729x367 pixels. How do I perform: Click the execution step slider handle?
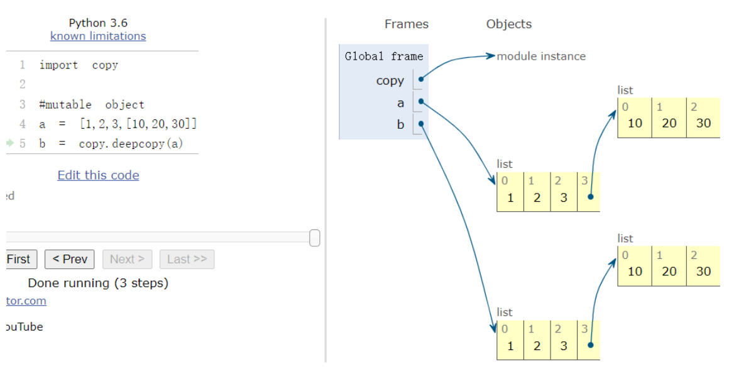315,238
